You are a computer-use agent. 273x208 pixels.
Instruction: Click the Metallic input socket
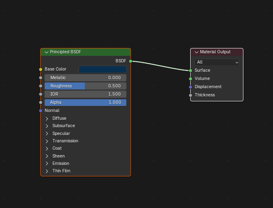click(x=41, y=78)
